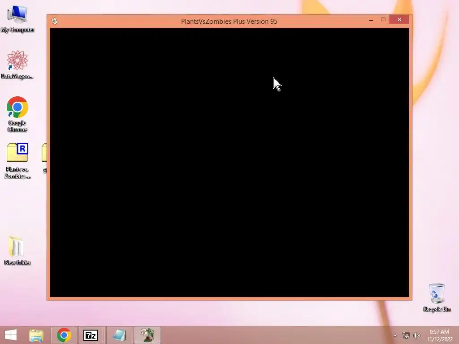The image size is (459, 344).
Task: Select the DataWagon desktop shortcut
Action: point(17,64)
